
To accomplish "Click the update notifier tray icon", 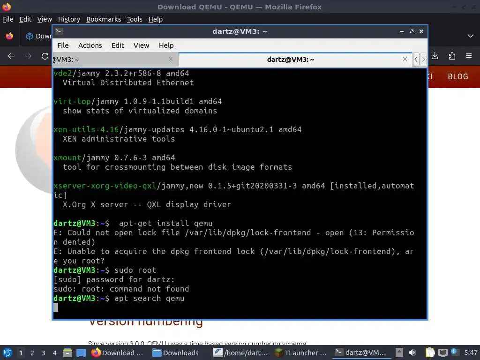I will (x=454, y=352).
